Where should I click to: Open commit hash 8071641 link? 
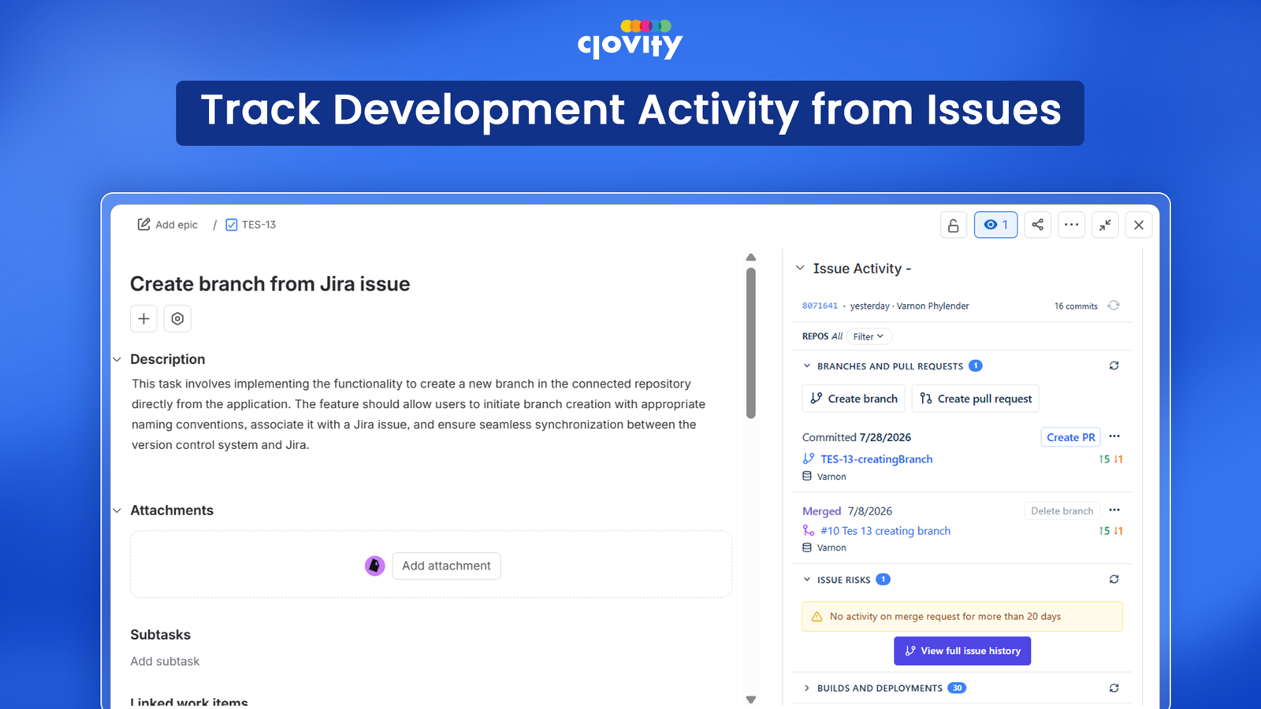(x=820, y=306)
